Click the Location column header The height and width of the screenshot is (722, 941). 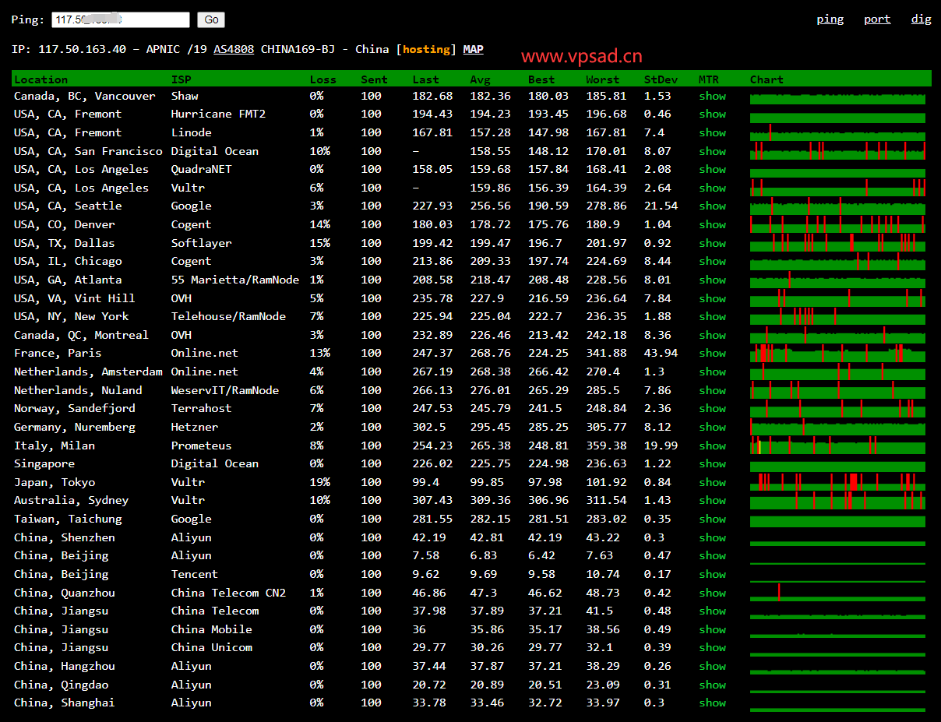(41, 79)
